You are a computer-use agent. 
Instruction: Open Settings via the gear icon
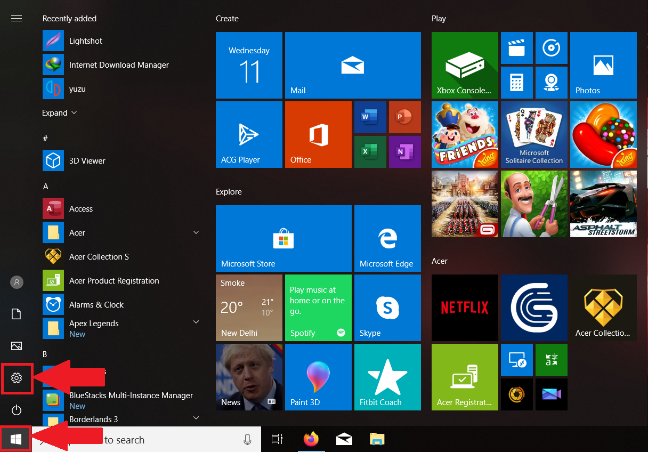pos(17,378)
